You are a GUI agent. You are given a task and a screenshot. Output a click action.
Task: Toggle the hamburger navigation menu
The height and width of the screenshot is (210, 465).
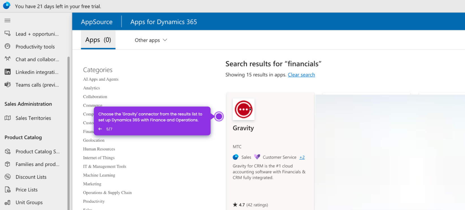pyautogui.click(x=8, y=20)
